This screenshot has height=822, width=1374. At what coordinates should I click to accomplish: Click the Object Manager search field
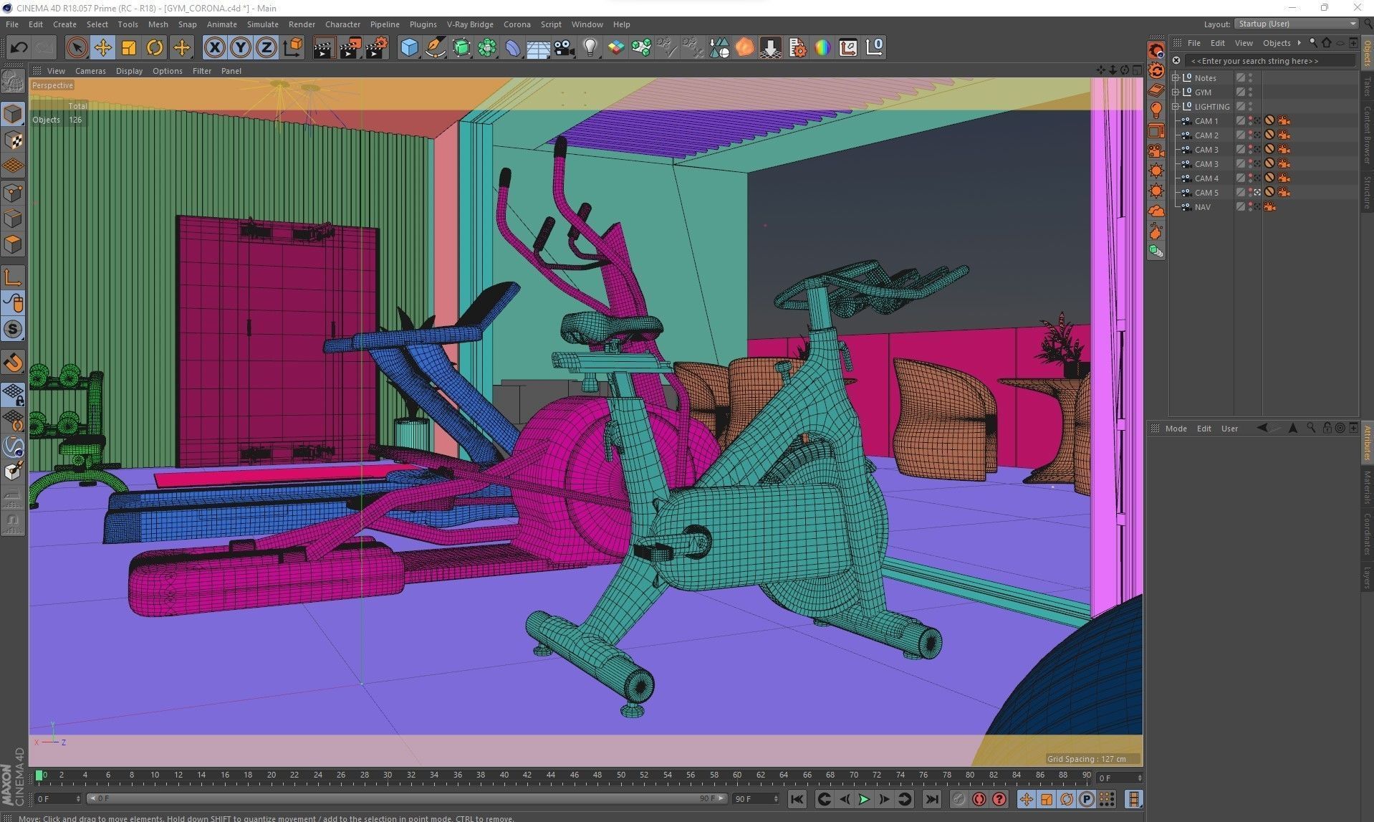(x=1269, y=61)
